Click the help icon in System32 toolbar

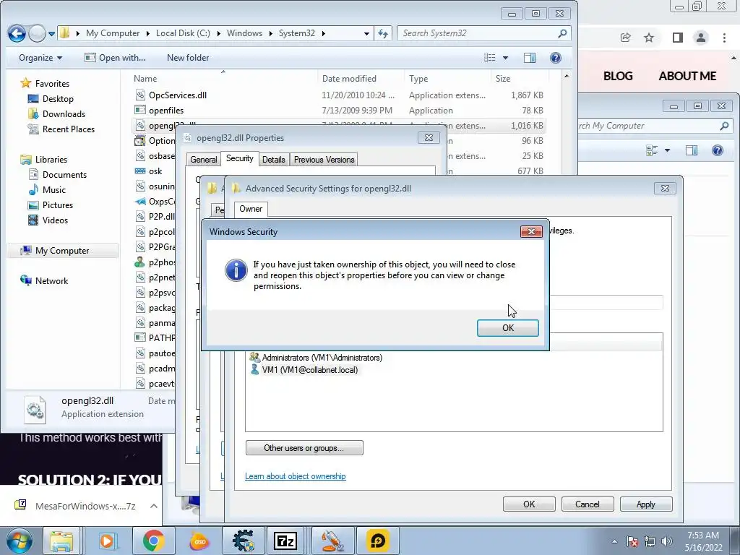point(556,58)
